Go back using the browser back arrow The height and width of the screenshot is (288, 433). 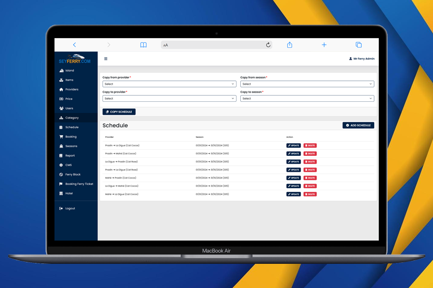74,45
